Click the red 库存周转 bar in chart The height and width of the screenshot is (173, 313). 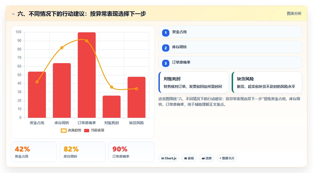click(62, 90)
